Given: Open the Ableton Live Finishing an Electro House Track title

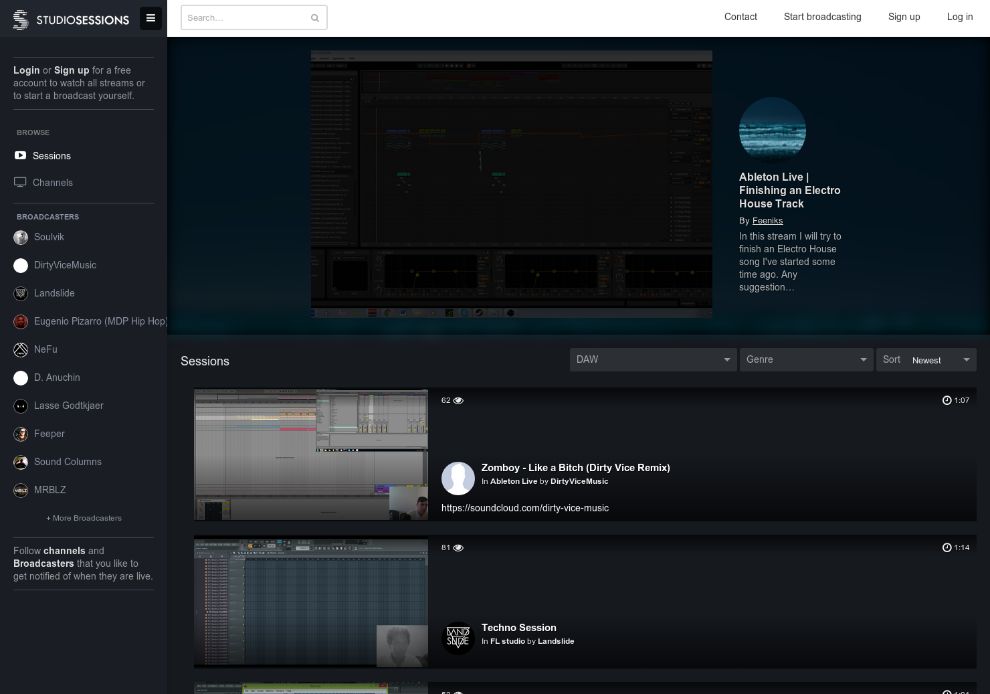Looking at the screenshot, I should tap(789, 190).
